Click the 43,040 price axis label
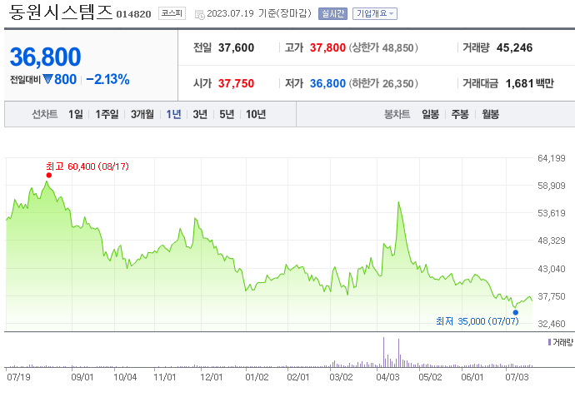The width and height of the screenshot is (575, 397). 552,269
